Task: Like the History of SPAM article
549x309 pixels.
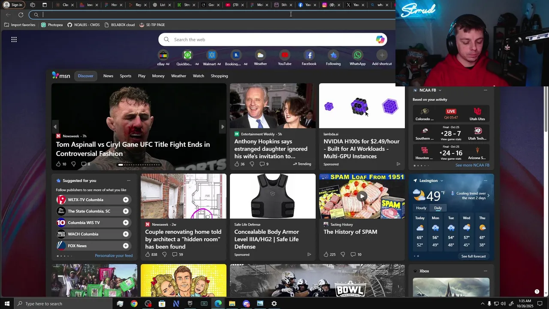Action: coord(326,254)
